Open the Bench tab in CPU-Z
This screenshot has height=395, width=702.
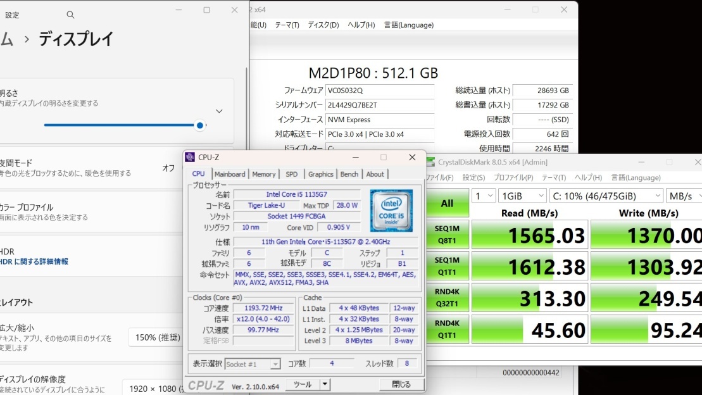click(x=349, y=174)
